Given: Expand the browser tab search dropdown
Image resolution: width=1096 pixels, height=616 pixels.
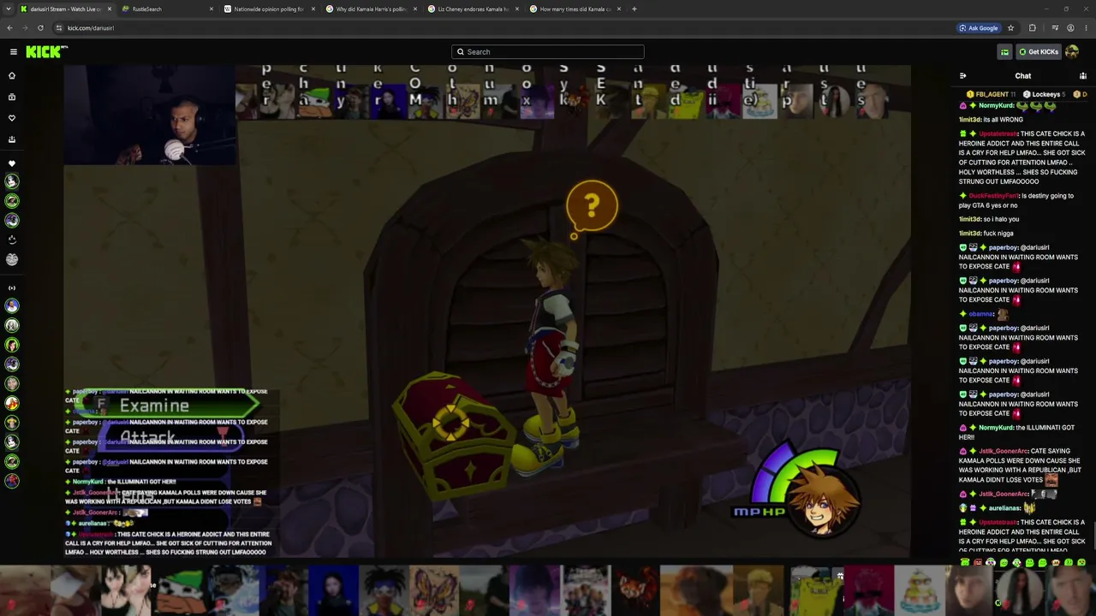Looking at the screenshot, I should pyautogui.click(x=9, y=9).
